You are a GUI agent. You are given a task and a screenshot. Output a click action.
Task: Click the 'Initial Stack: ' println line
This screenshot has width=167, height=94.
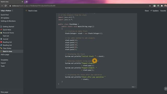(x=85, y=56)
